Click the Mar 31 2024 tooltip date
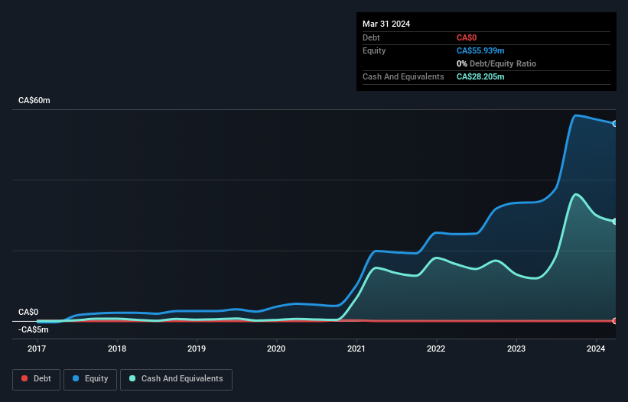 click(x=386, y=24)
